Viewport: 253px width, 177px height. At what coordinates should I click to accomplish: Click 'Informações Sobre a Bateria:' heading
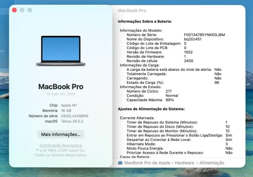145,21
